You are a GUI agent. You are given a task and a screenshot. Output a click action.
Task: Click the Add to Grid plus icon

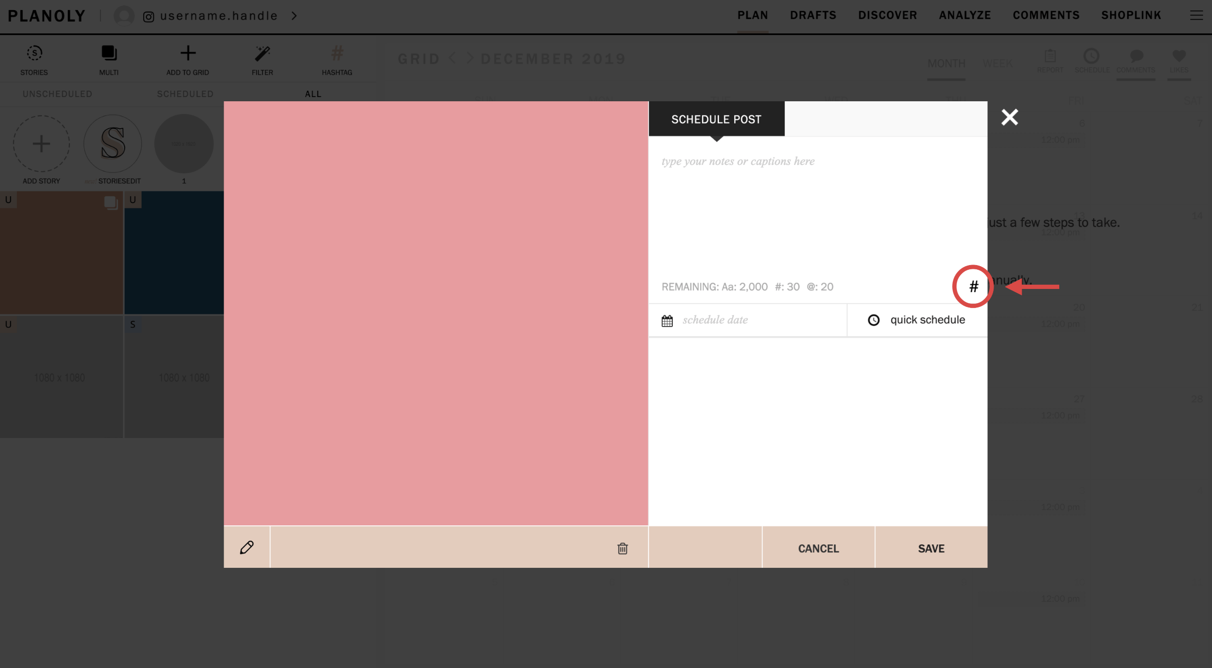click(188, 53)
